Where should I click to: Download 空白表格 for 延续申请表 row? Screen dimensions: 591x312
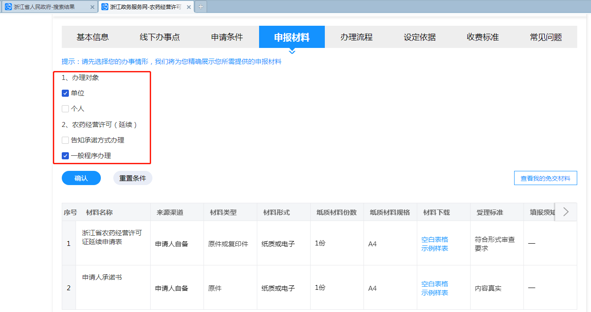pyautogui.click(x=435, y=240)
